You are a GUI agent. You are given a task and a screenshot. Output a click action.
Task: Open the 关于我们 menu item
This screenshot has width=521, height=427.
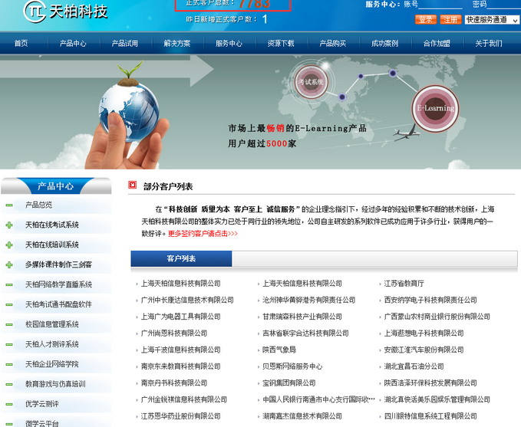pos(489,44)
